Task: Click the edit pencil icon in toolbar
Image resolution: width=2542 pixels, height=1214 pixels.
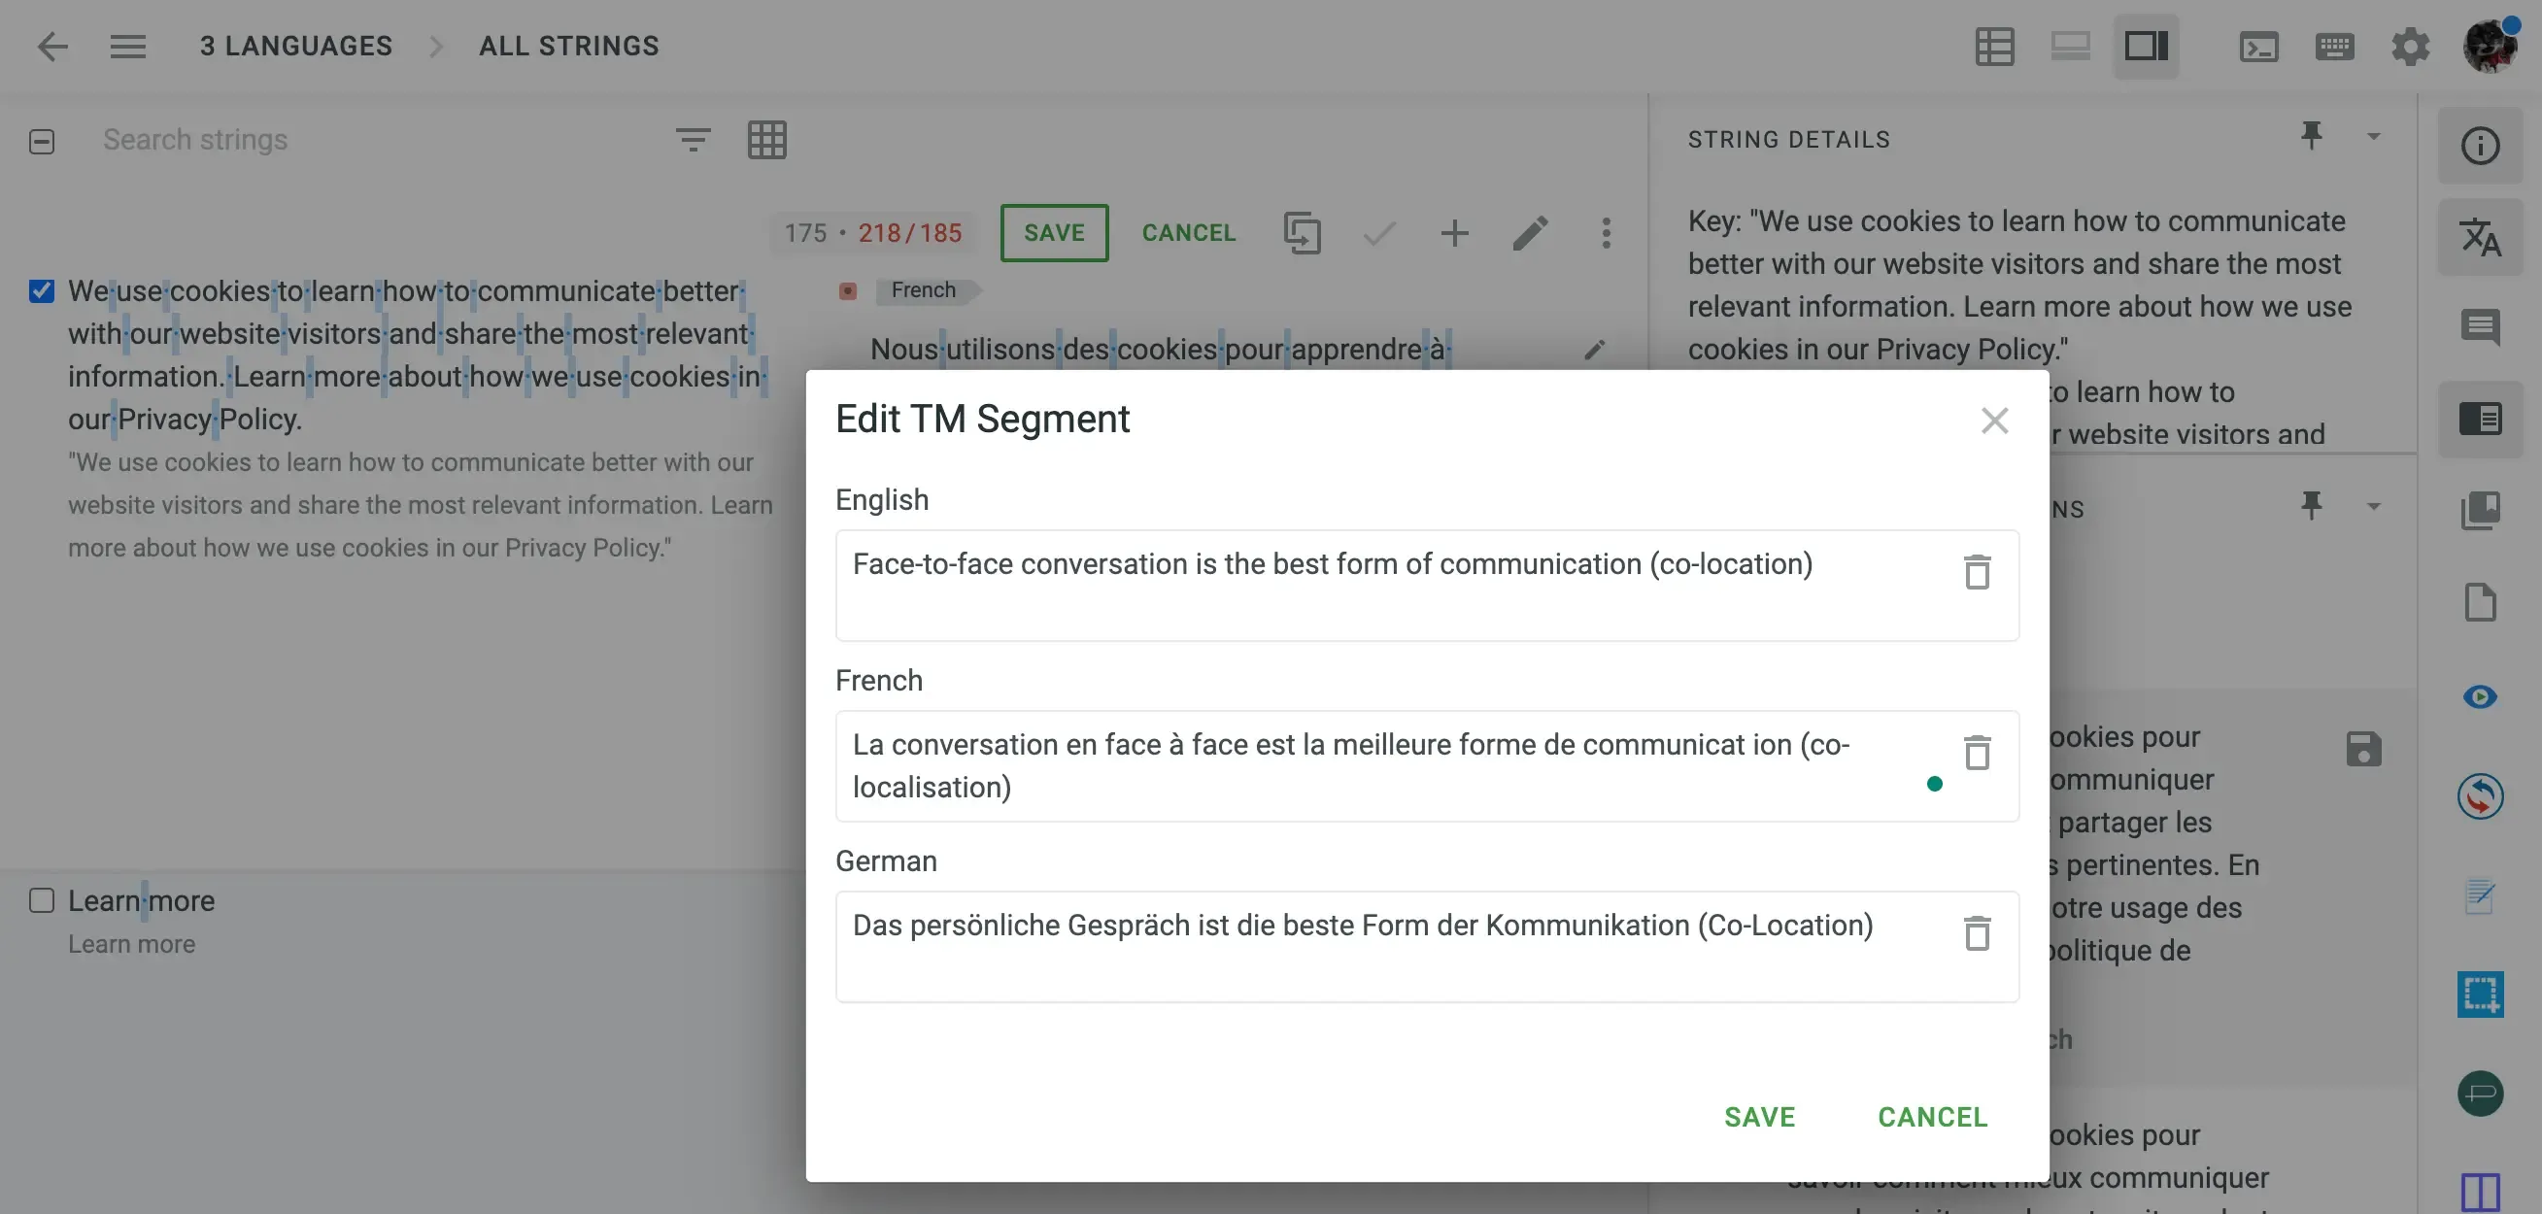Action: (1527, 232)
